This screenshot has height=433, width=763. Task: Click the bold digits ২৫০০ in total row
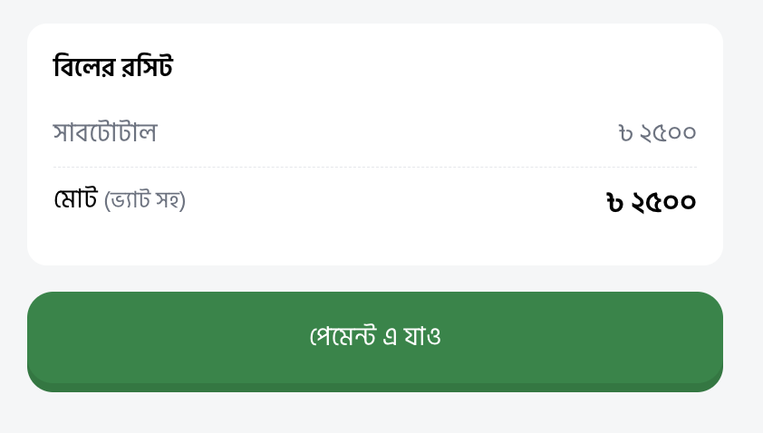click(663, 201)
